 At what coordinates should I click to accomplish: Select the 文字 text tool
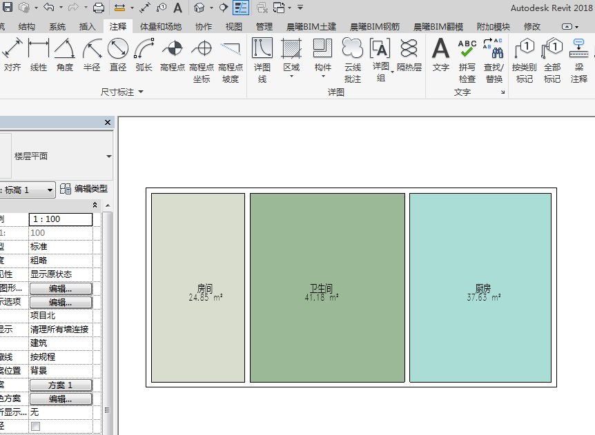(x=440, y=55)
